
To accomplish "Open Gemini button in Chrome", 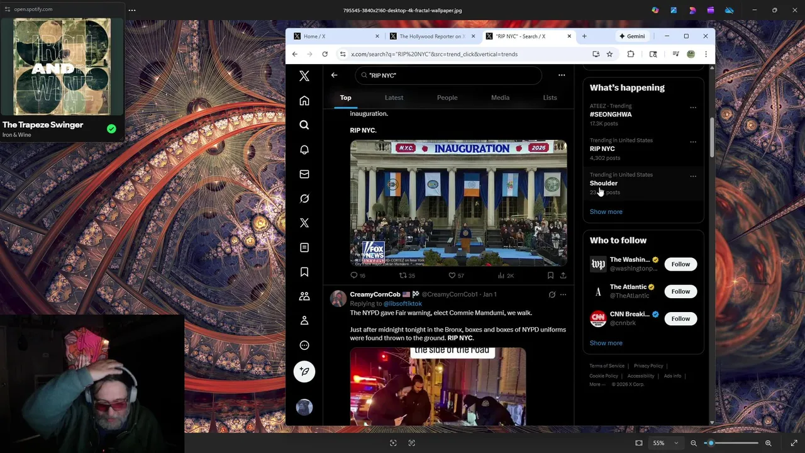I will (632, 36).
